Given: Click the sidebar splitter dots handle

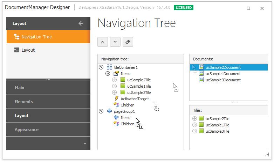Looking at the screenshot, I should click(48, 80).
